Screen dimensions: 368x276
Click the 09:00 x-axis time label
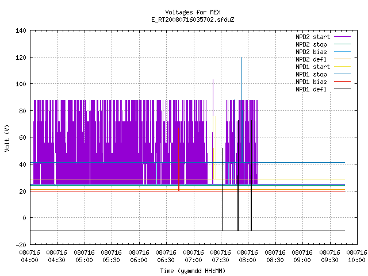(x=302, y=260)
